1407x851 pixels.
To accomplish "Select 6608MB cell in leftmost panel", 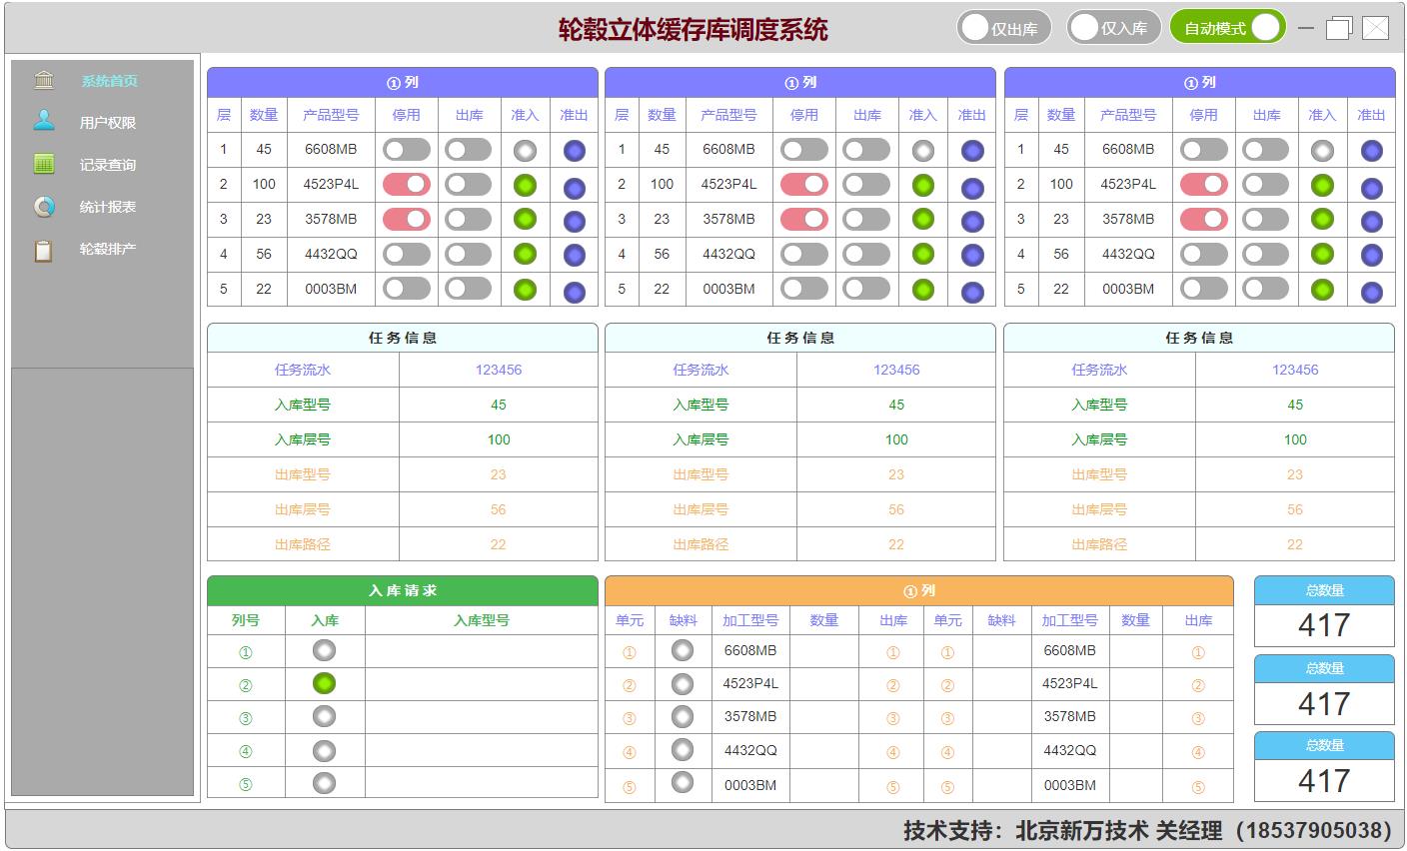I will coord(331,149).
